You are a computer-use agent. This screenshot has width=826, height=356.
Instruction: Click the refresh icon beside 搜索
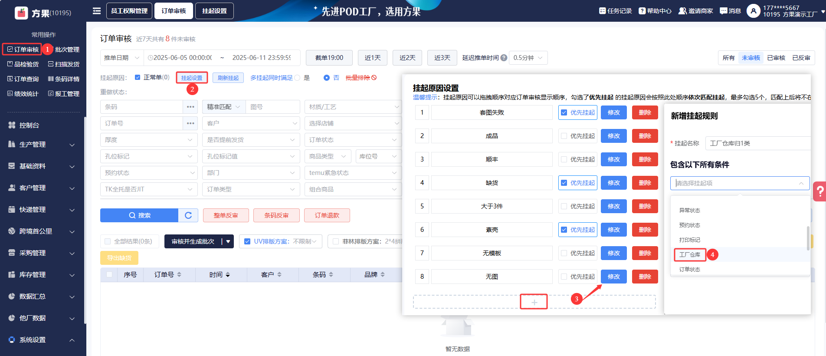[x=188, y=215]
